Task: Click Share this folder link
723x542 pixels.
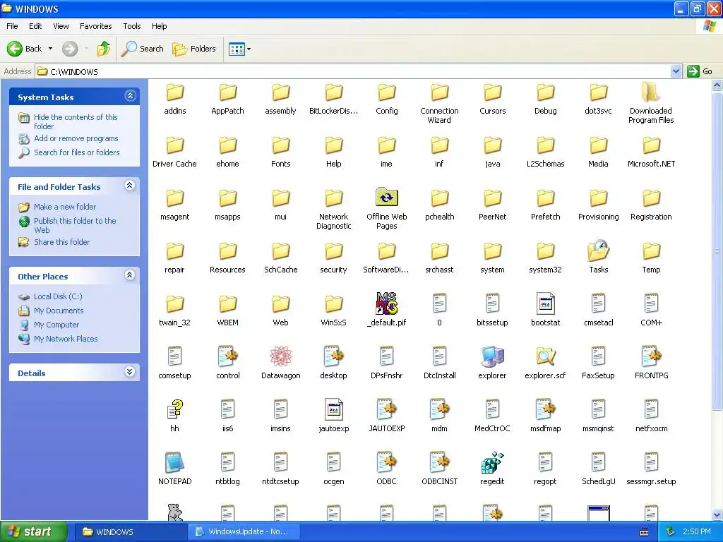Action: (62, 242)
